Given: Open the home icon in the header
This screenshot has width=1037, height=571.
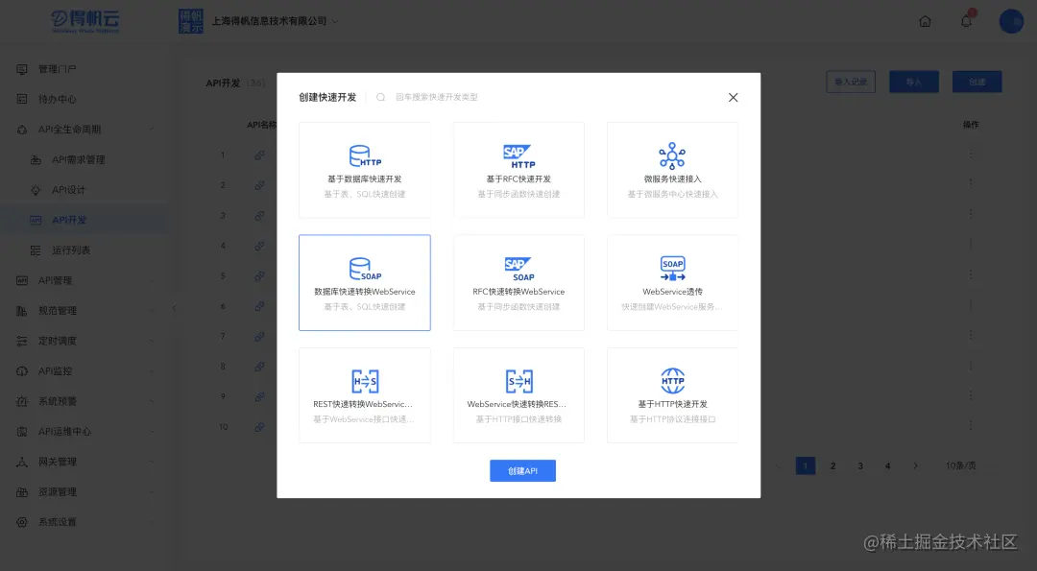Looking at the screenshot, I should coord(926,21).
